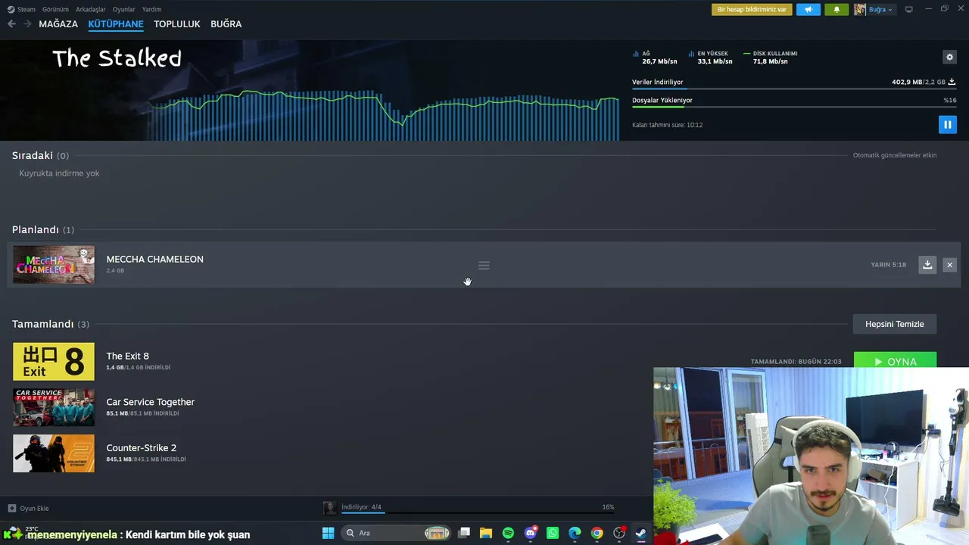Screen dimensions: 969x545
Task: Open the Görünüm menu
Action: coord(55,9)
